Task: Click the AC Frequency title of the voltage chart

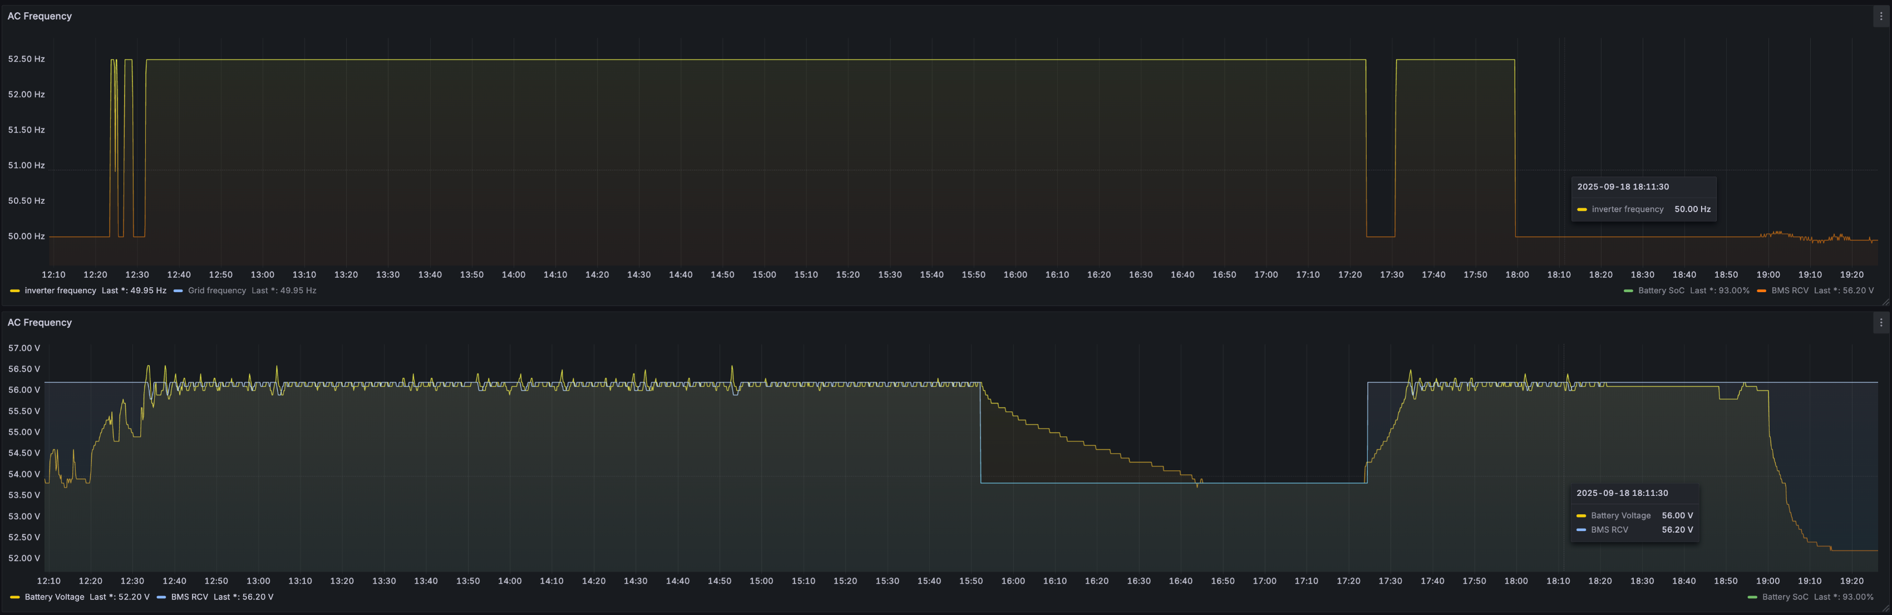Action: (40, 323)
